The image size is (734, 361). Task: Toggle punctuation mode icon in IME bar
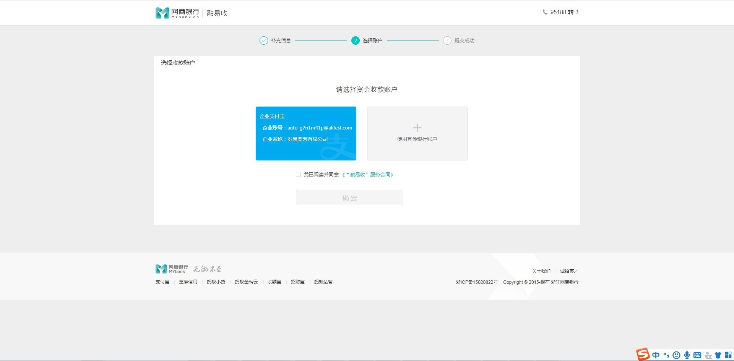pos(666,355)
